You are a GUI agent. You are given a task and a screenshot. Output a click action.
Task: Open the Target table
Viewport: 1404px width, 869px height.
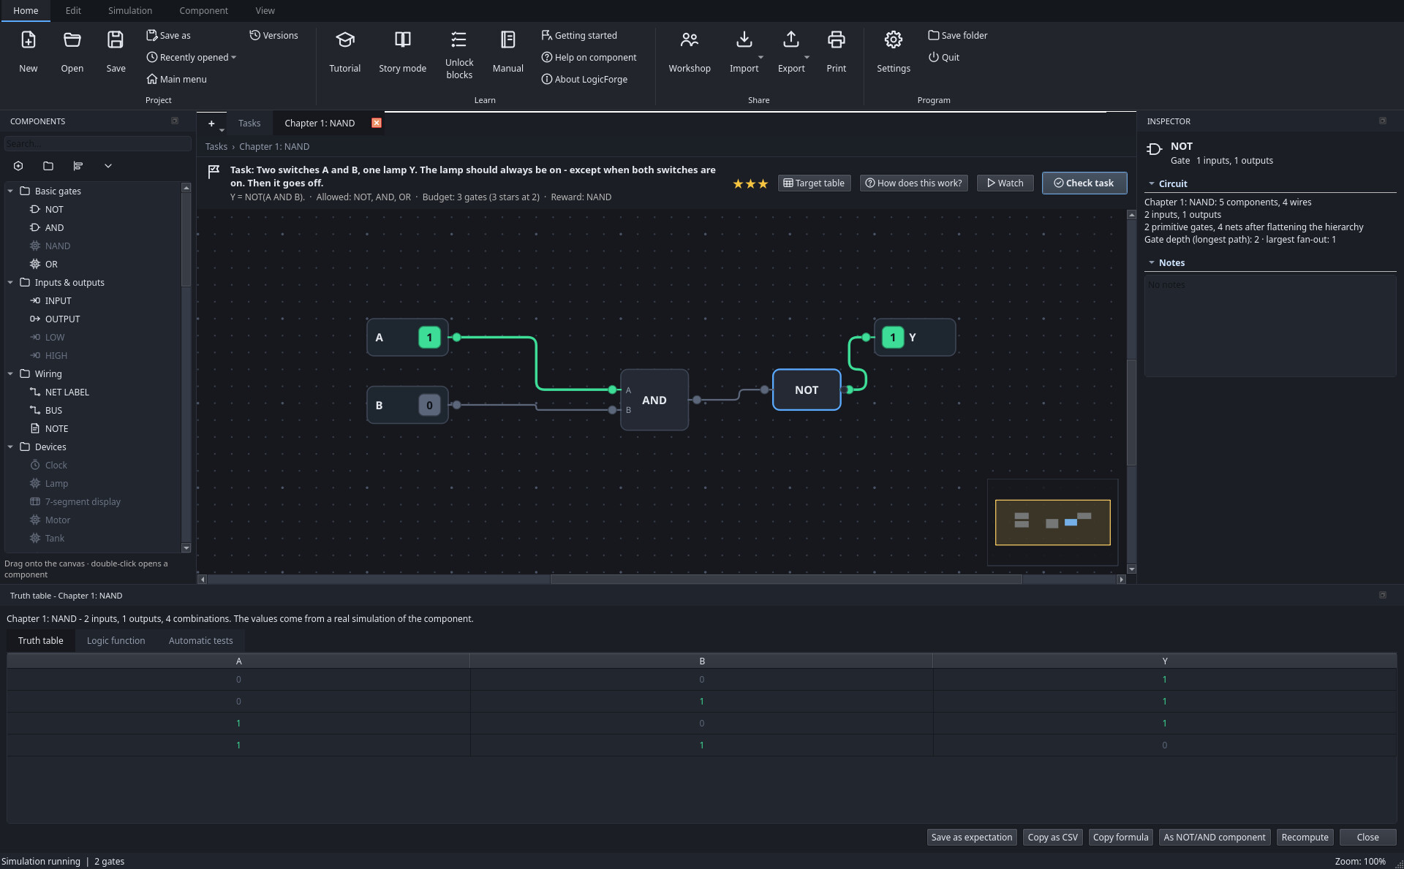814,183
